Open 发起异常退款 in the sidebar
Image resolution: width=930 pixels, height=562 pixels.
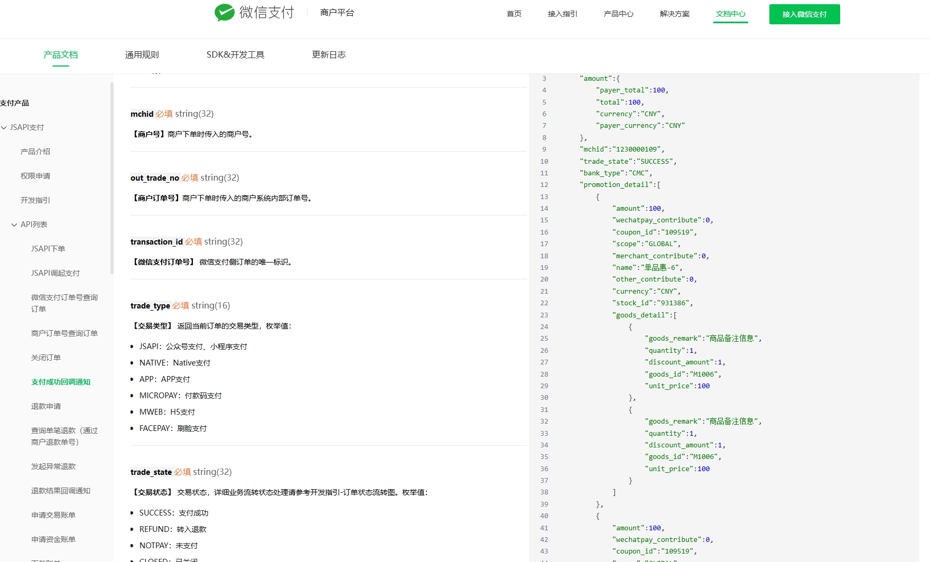pos(53,466)
